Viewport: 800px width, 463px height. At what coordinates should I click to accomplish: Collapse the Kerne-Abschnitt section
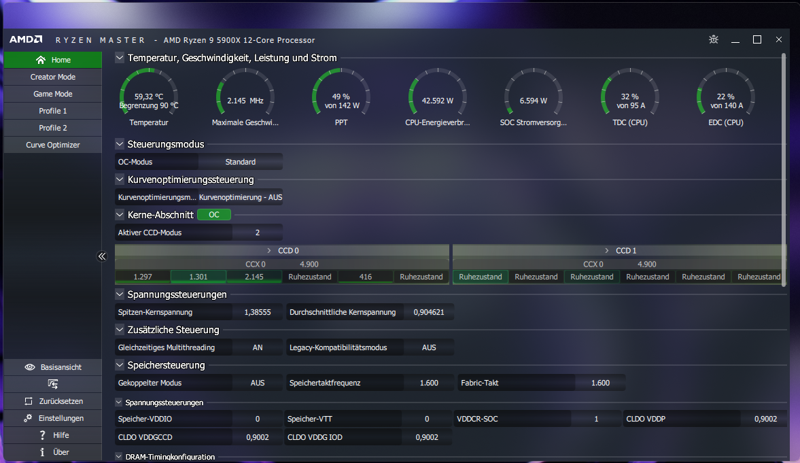point(120,214)
